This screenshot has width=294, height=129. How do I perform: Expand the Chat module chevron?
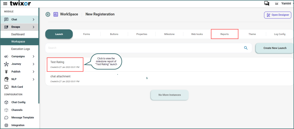click(x=34, y=19)
